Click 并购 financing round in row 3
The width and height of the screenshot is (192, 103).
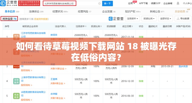(153, 66)
